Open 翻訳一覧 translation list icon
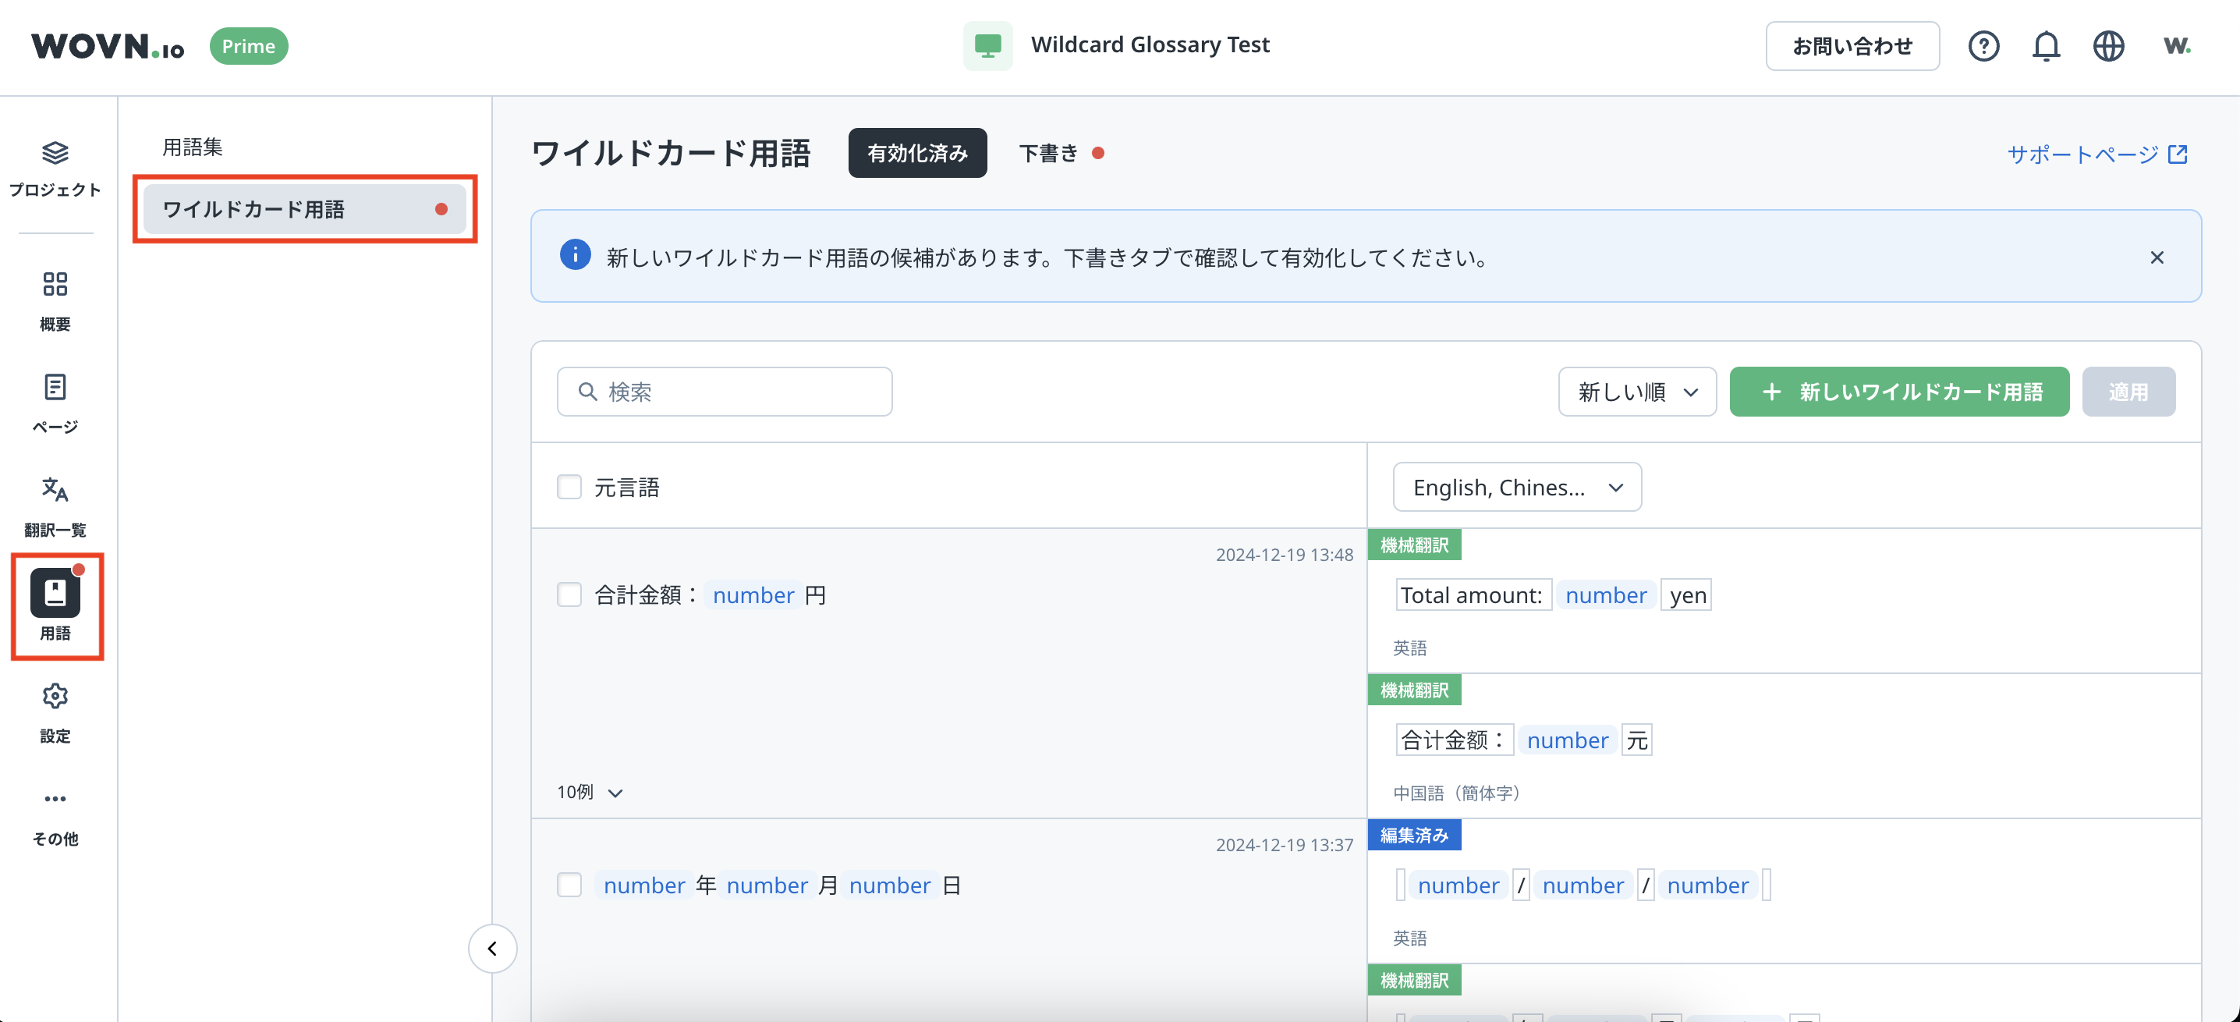 [55, 490]
